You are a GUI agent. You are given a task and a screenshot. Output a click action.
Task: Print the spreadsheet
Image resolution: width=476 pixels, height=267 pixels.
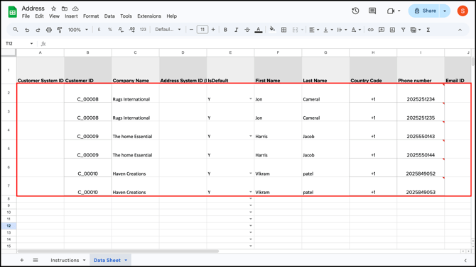coord(48,30)
